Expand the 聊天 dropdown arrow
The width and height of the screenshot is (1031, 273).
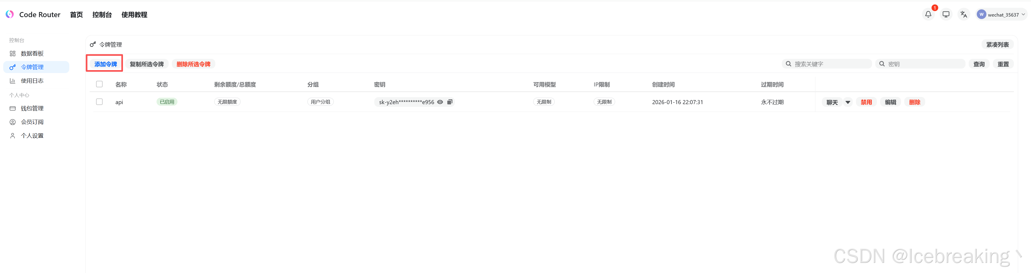point(848,102)
